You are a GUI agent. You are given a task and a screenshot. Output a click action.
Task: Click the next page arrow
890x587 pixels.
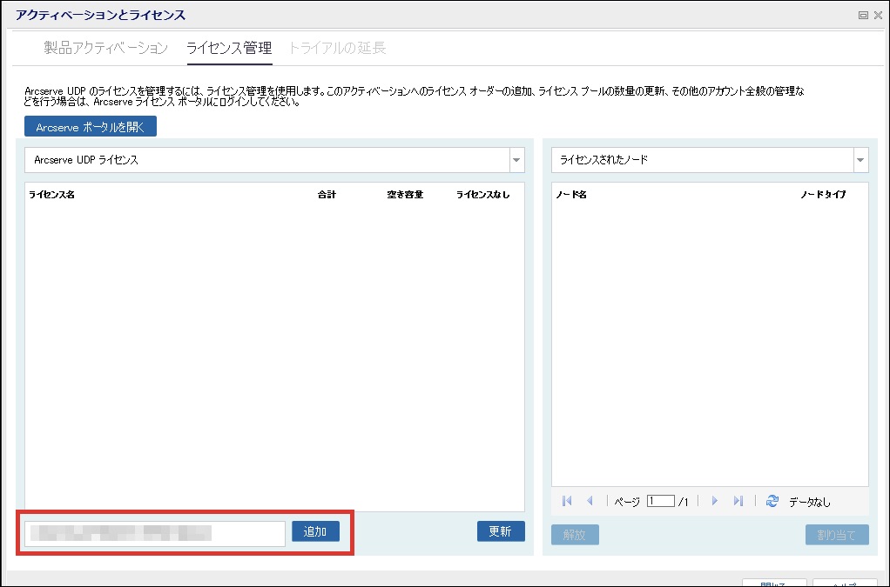point(714,501)
